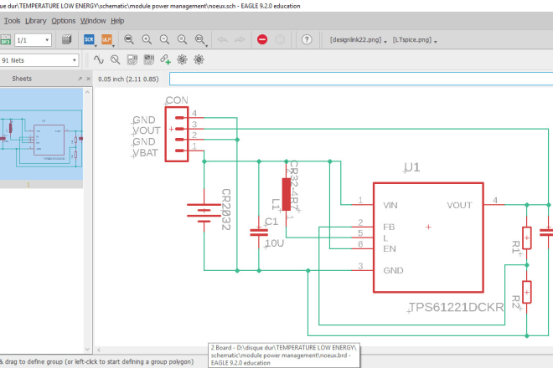The width and height of the screenshot is (553, 368).
Task: Open the Tools menu
Action: [x=12, y=21]
